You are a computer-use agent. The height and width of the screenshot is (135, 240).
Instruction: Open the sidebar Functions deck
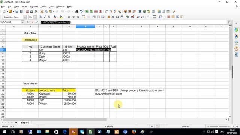click(237, 55)
